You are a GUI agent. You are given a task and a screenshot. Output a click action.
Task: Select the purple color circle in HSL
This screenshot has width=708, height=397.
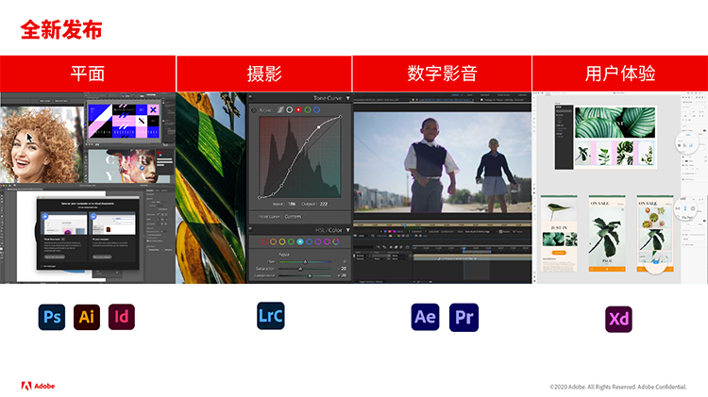[x=318, y=241]
